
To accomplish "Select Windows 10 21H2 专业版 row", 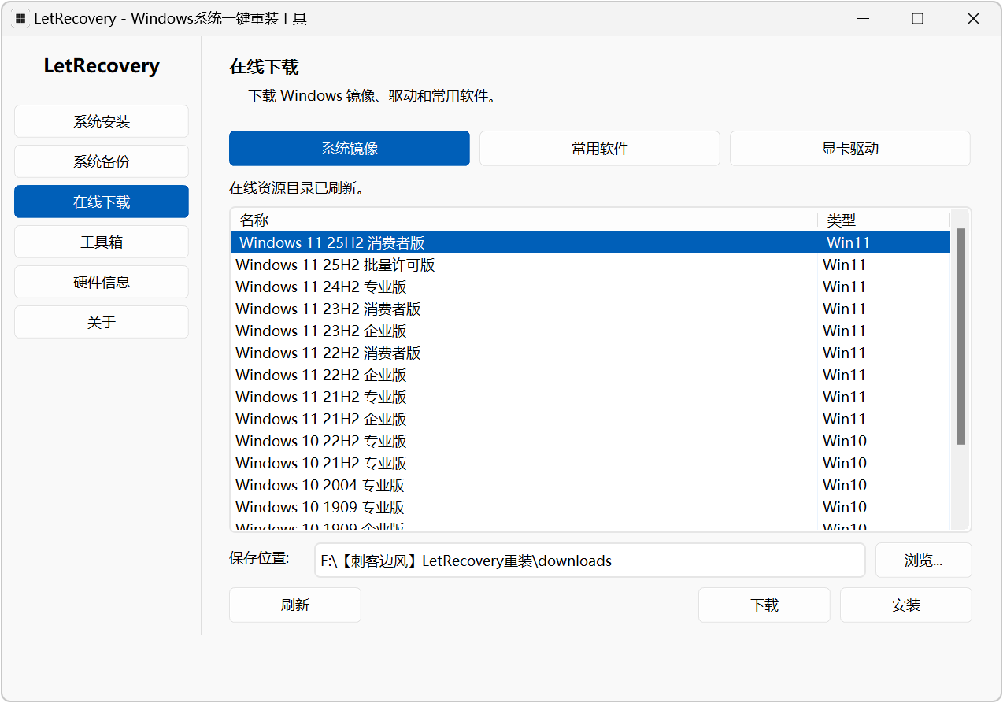I will coord(590,463).
